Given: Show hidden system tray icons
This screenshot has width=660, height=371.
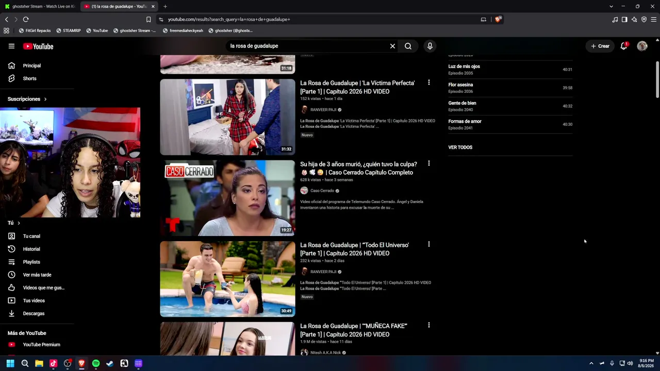Looking at the screenshot, I should pos(591,363).
